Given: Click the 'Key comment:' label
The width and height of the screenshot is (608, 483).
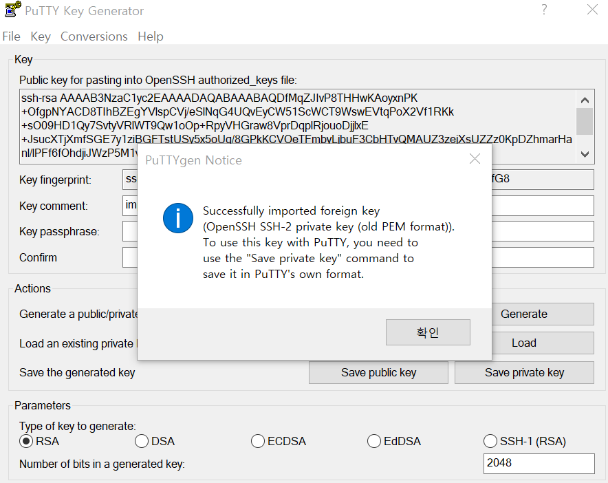Looking at the screenshot, I should [54, 206].
